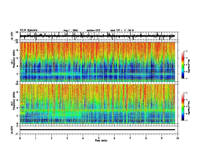
Task: Click time axis tick label 0
Action: 20,138
